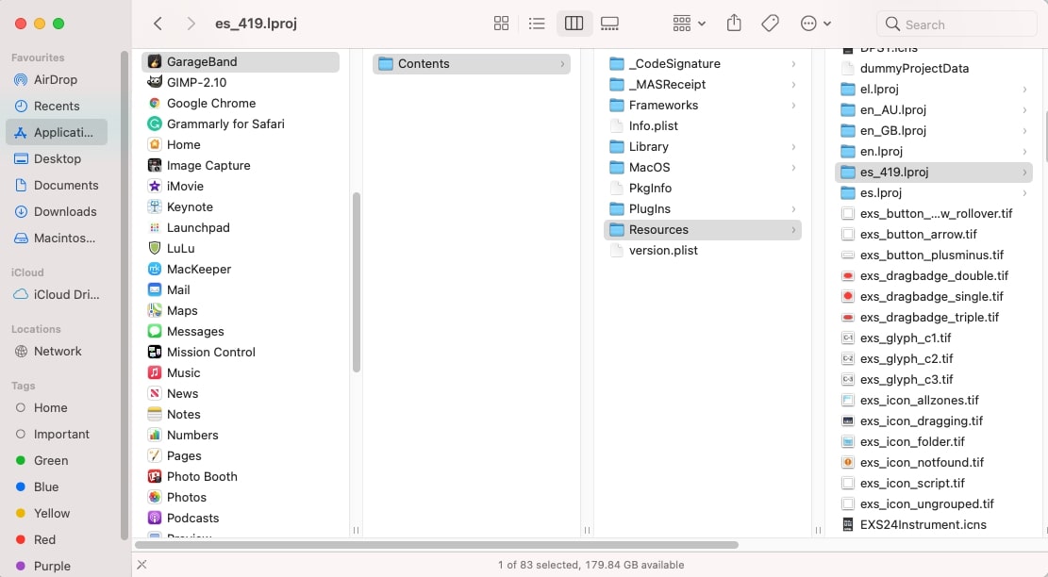Go back with the back arrow

click(x=158, y=25)
